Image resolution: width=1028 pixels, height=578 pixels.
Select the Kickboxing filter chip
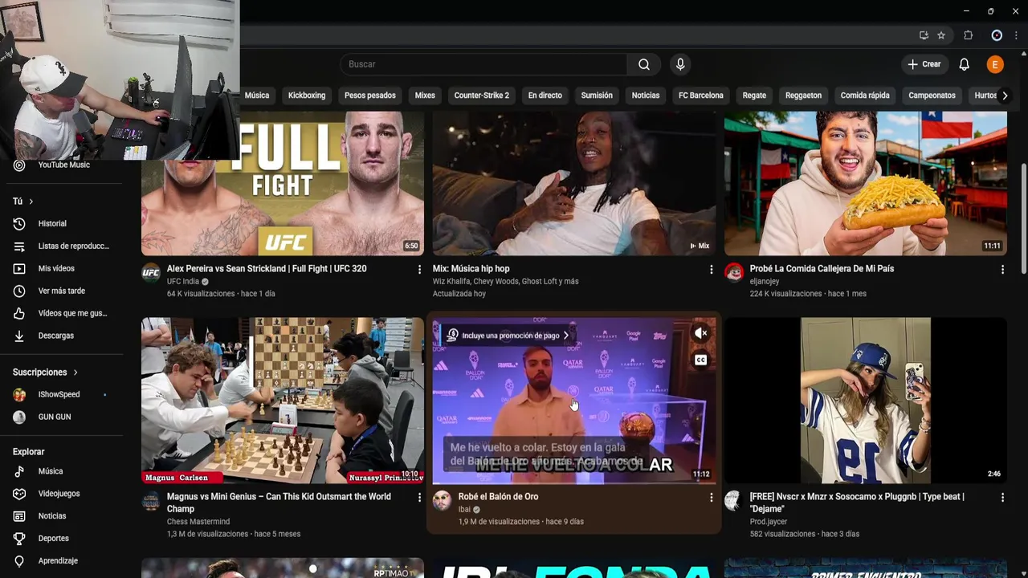coord(307,96)
